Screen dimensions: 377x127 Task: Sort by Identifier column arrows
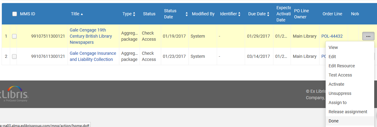pos(239,14)
